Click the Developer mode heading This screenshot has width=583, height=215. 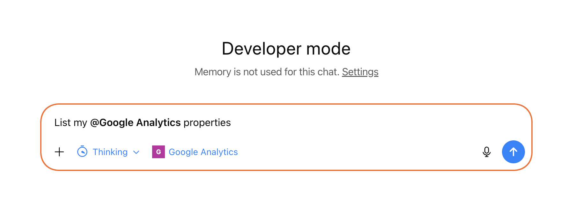[286, 48]
